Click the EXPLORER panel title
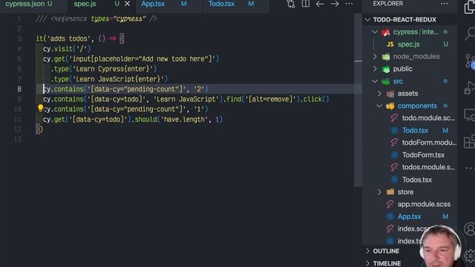The image size is (475, 267). click(387, 4)
